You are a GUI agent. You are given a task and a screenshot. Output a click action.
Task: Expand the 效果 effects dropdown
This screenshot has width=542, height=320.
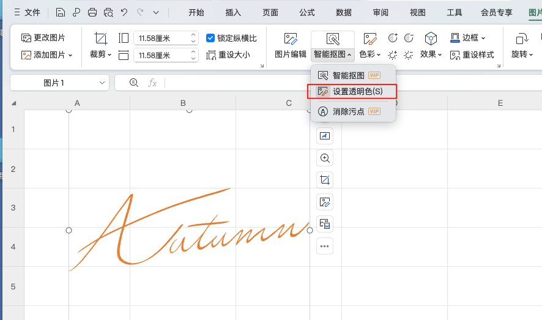431,54
